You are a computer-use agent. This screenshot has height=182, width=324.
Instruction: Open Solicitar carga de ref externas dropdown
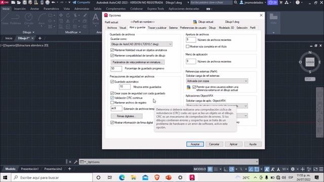tap(217, 81)
